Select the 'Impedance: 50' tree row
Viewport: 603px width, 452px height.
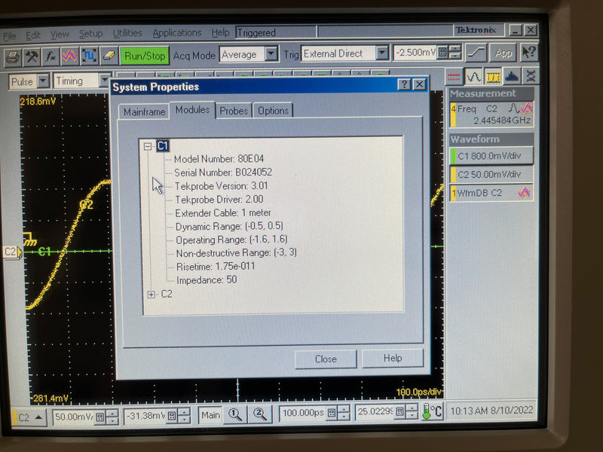207,279
